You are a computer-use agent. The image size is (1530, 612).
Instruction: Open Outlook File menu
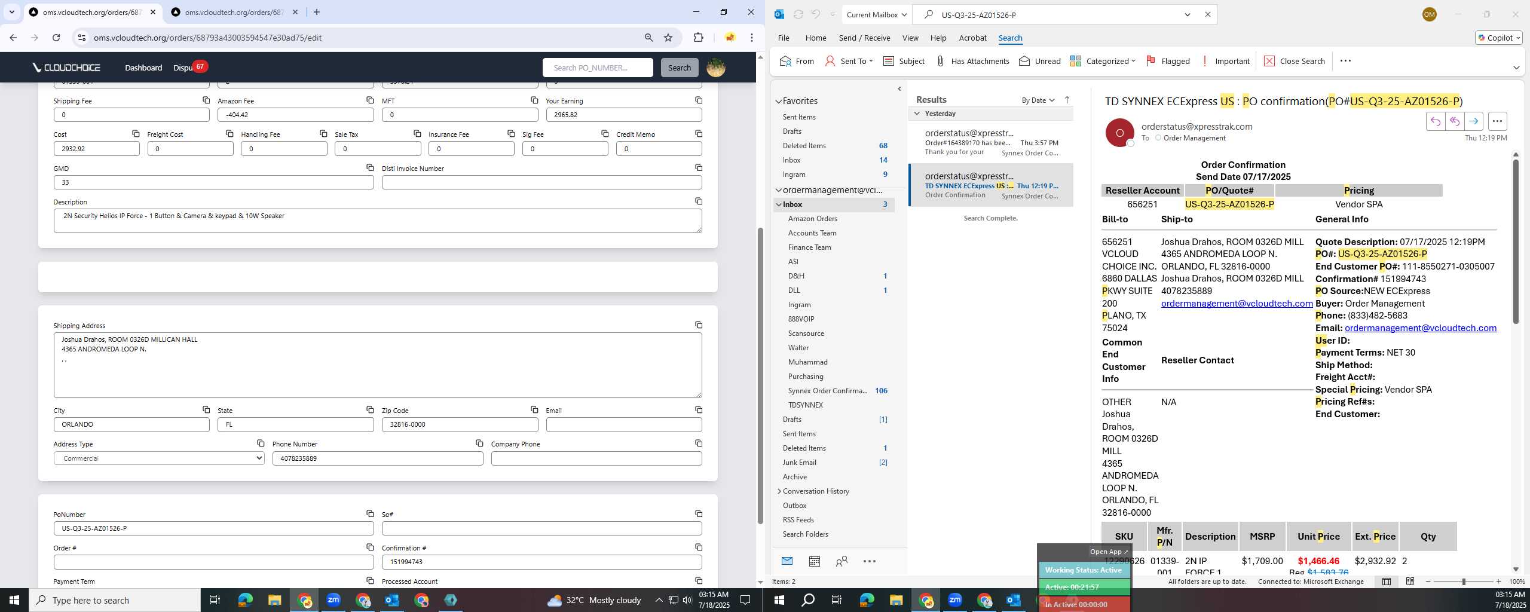tap(783, 38)
